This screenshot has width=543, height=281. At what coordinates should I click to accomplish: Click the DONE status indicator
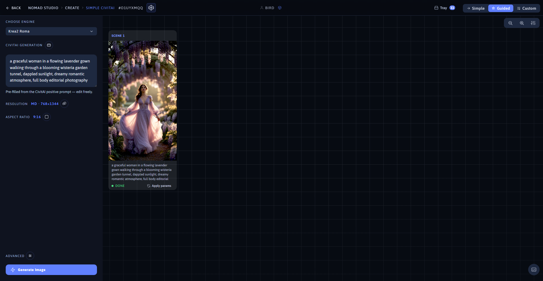click(118, 186)
